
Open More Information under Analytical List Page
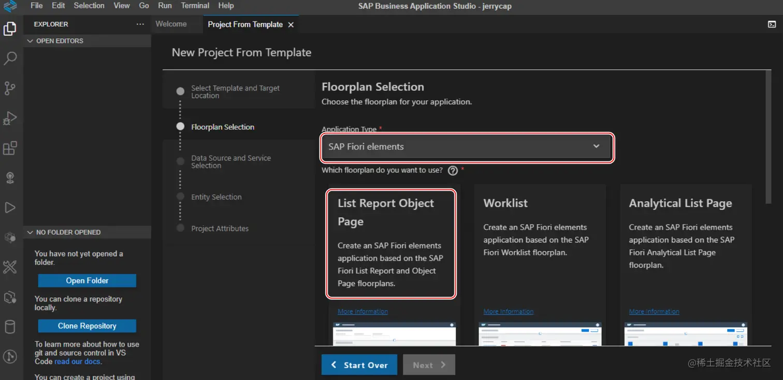point(654,311)
